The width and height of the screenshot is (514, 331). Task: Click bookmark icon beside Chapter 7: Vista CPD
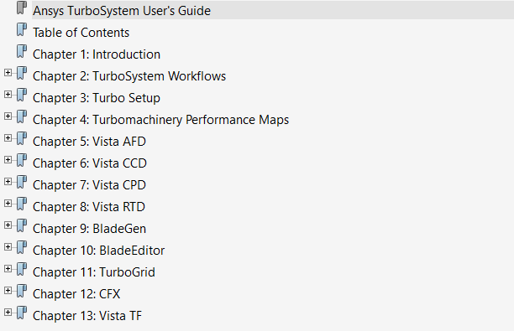22,182
